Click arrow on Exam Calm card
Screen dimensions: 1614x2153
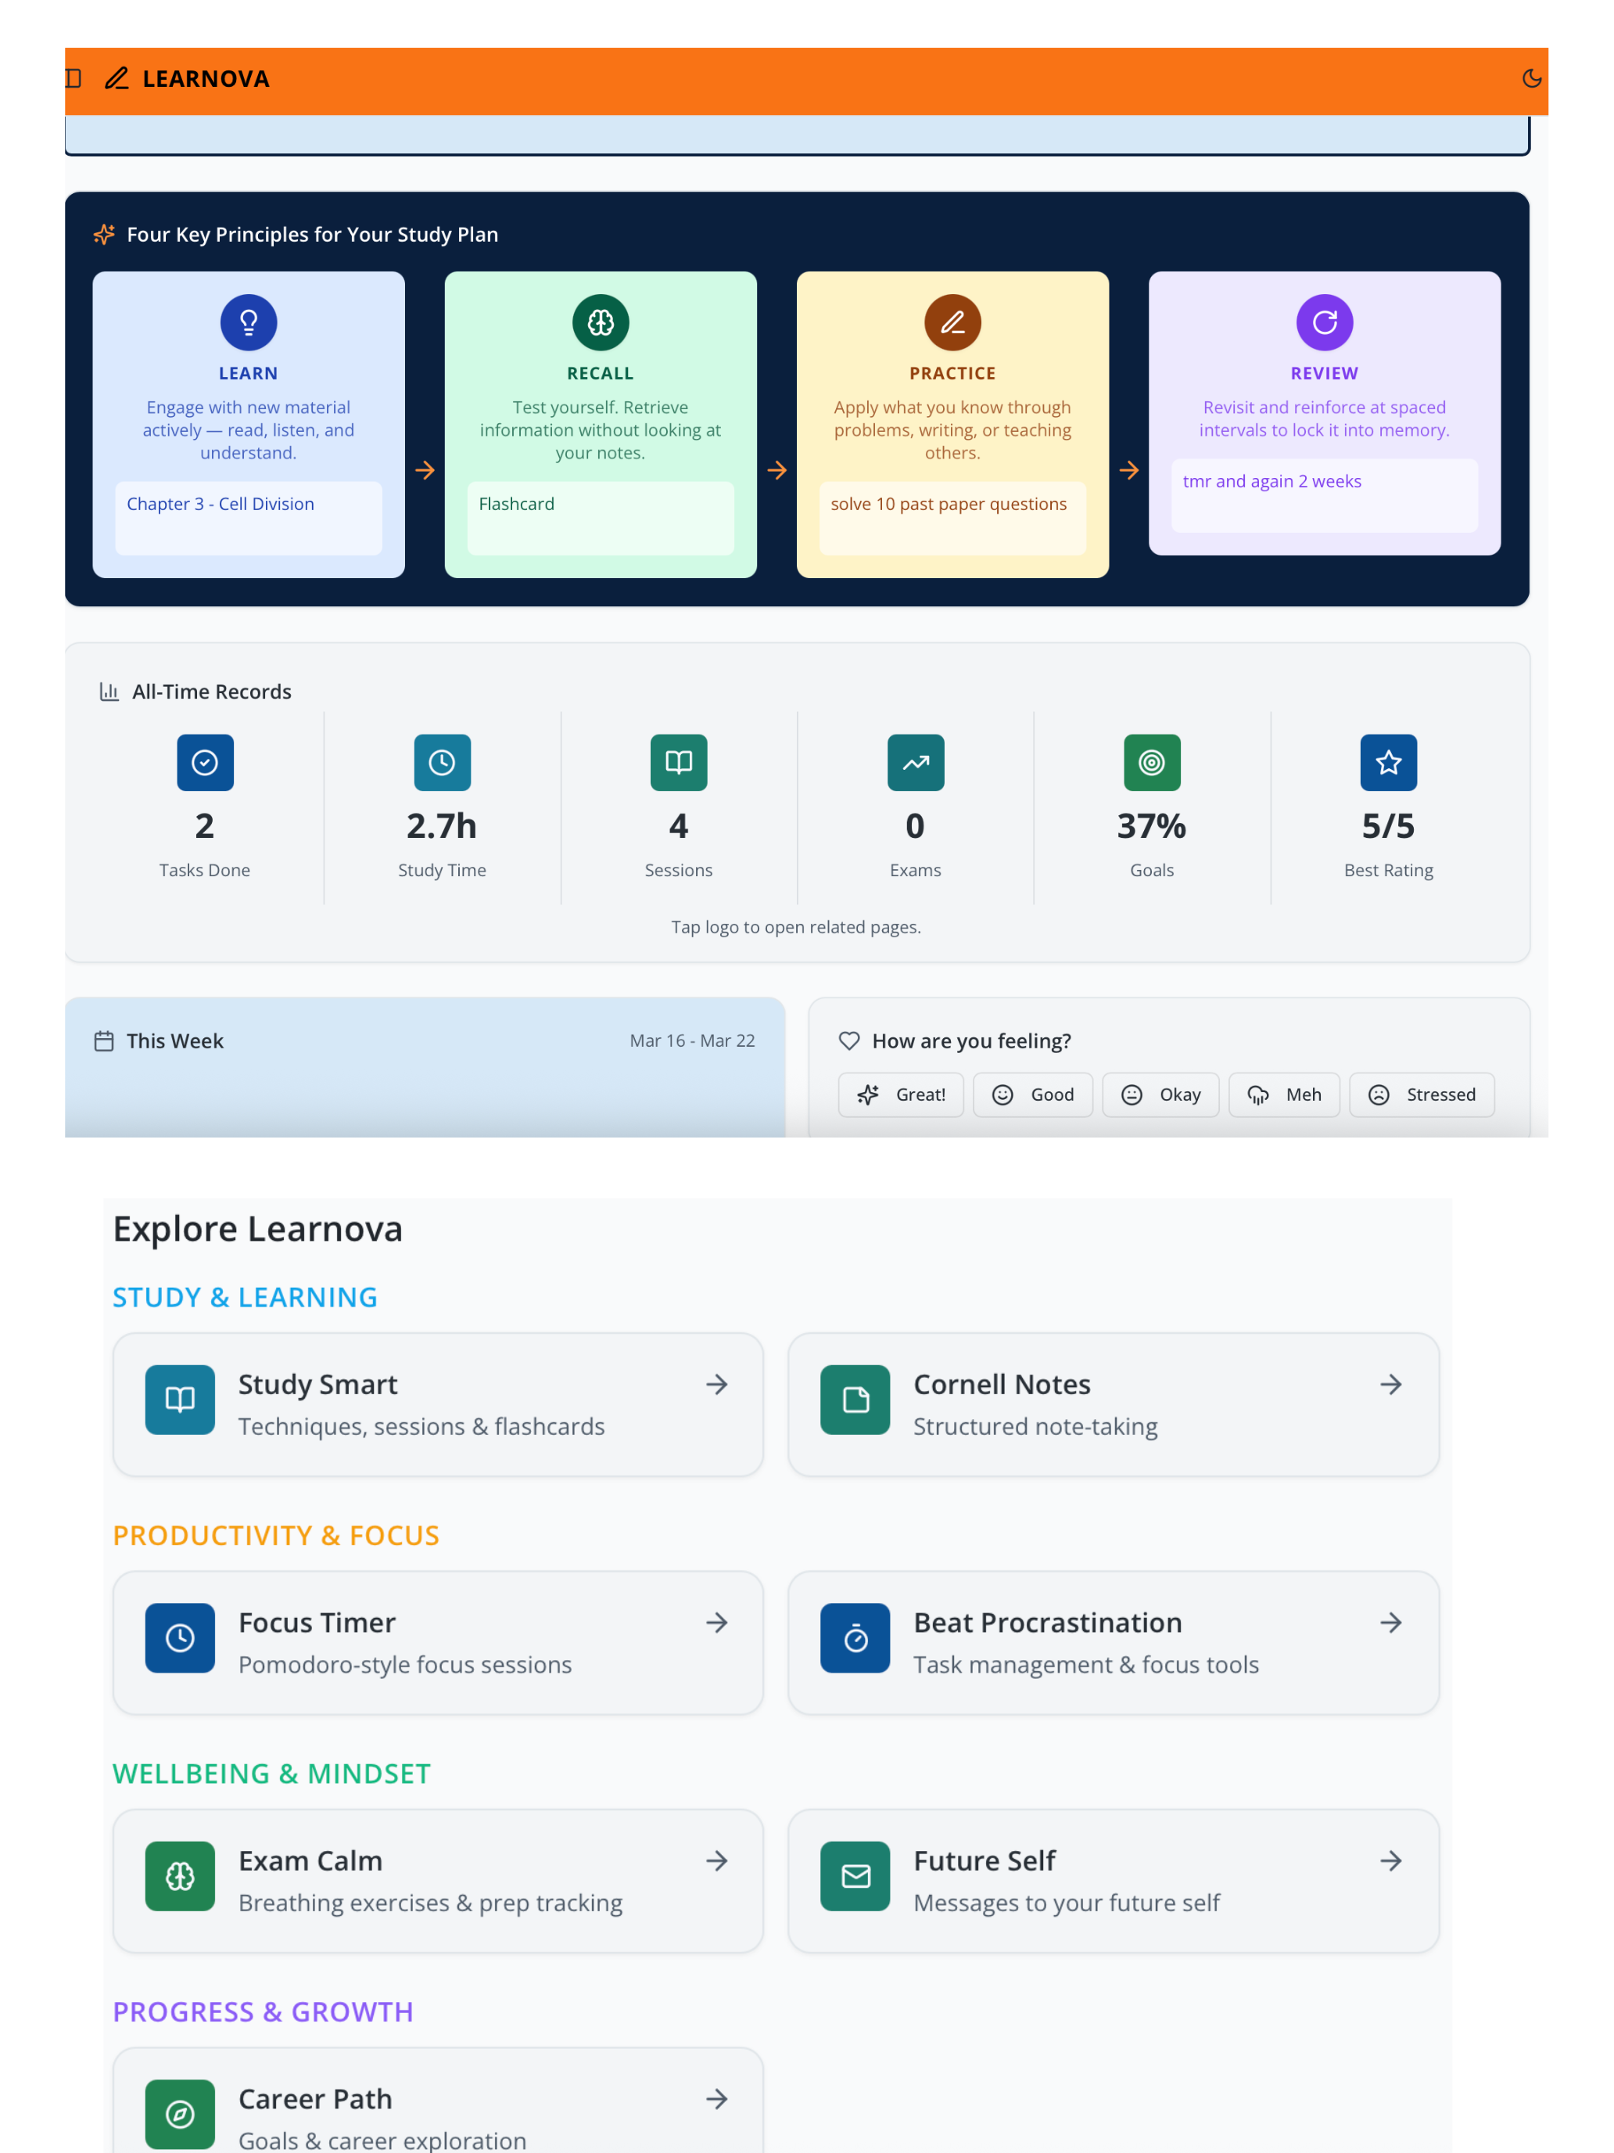pos(717,1861)
